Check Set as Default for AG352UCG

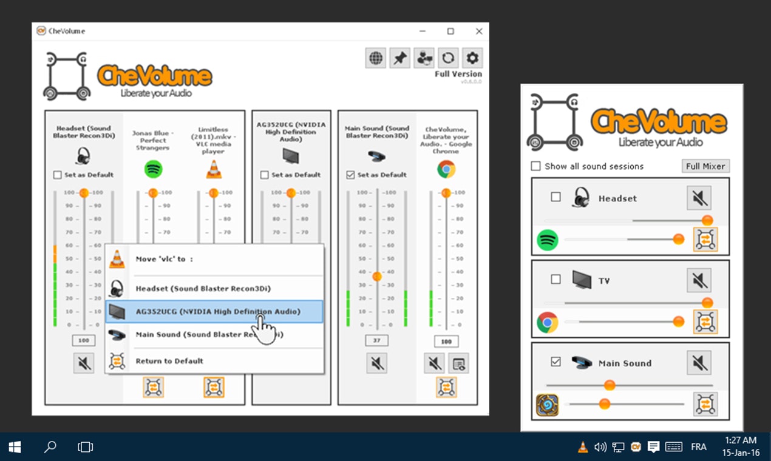(265, 175)
